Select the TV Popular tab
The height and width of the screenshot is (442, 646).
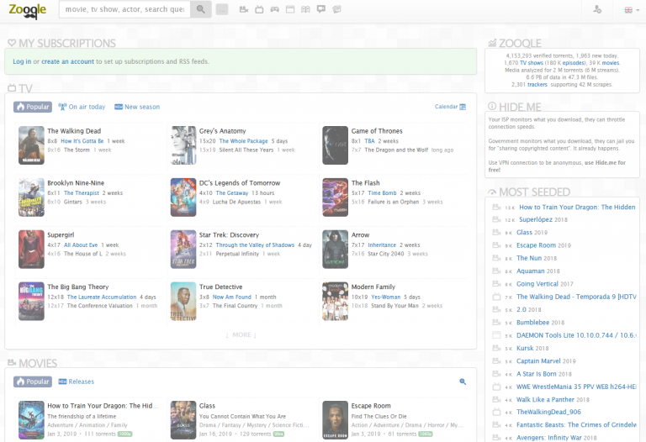tap(33, 107)
